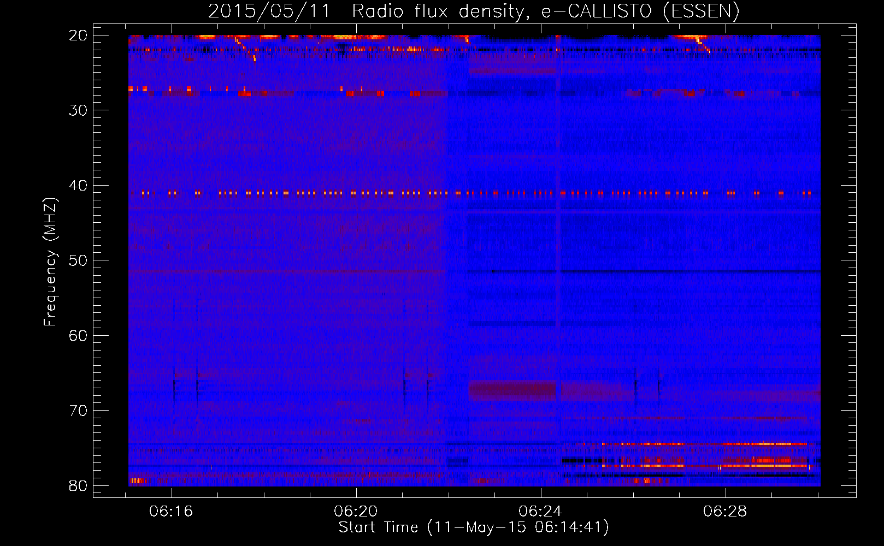
Task: Select the 'Frequency (MHZ)' y-axis label
Action: [50, 262]
